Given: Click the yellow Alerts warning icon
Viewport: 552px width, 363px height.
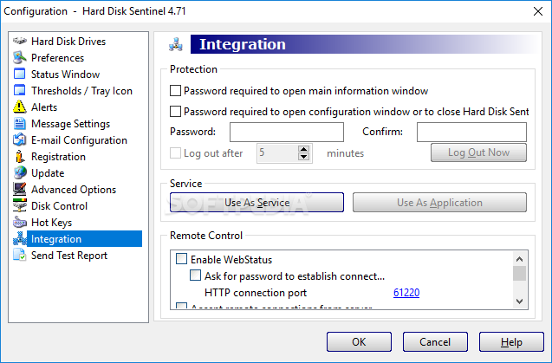Looking at the screenshot, I should click(20, 107).
